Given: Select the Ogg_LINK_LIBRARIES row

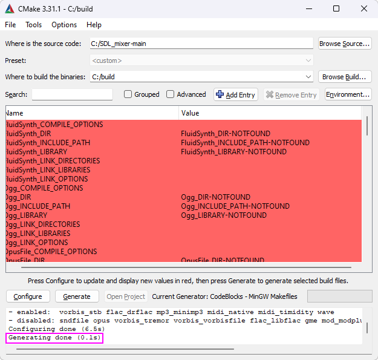Looking at the screenshot, I should pos(183,234).
